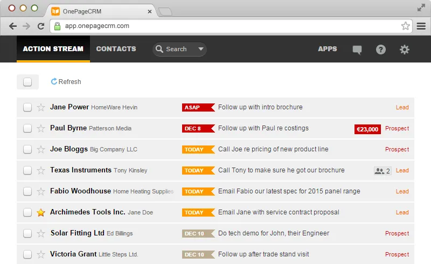Star the Paul Byrne contact
The width and height of the screenshot is (431, 264).
click(x=41, y=128)
